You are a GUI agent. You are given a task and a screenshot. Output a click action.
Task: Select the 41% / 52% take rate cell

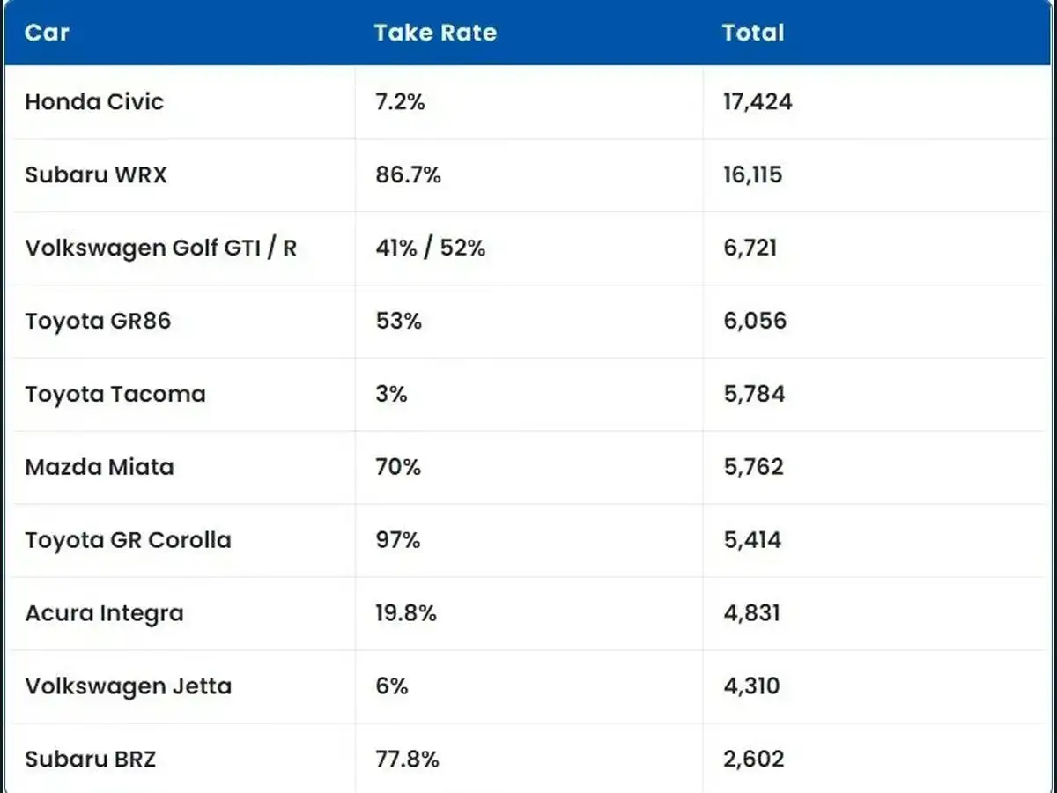[x=430, y=248]
